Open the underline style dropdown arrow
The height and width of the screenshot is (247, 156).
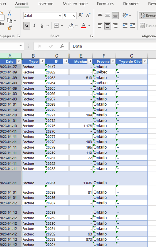[x=47, y=26]
